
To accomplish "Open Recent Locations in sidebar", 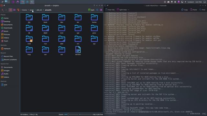I will [9, 60].
